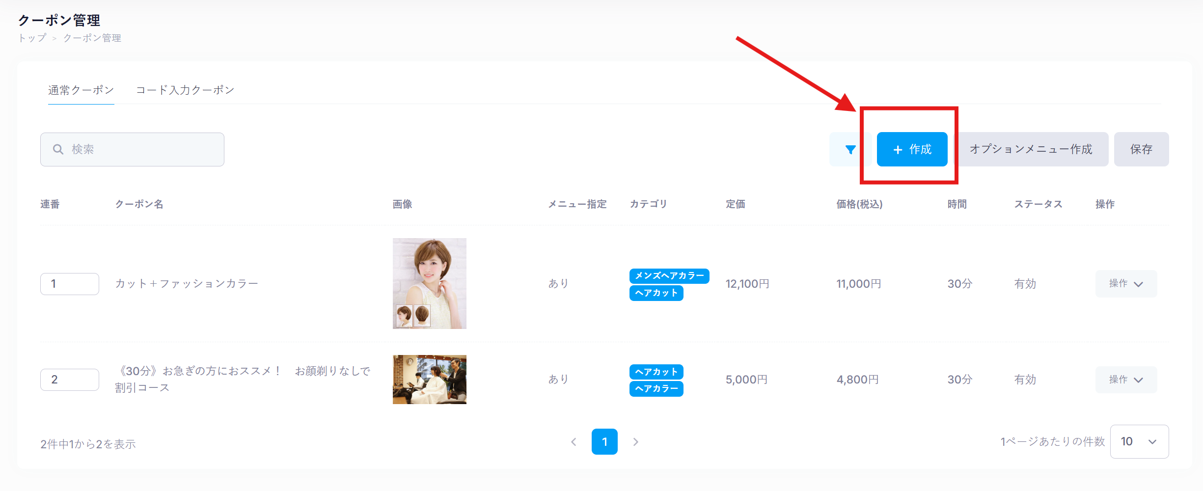Open the items-per-page dropdown showing 10
The width and height of the screenshot is (1203, 491).
coord(1139,441)
